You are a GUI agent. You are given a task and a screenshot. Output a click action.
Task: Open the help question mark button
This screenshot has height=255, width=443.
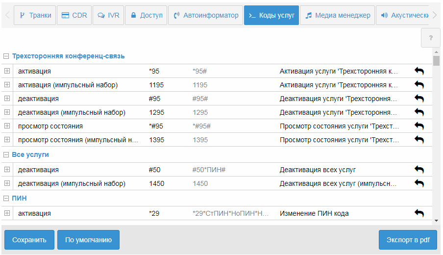pos(431,38)
